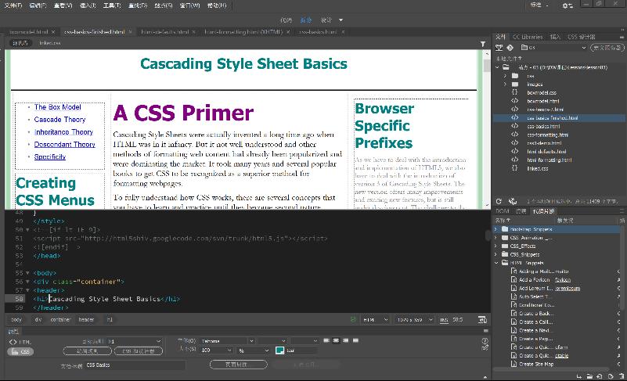The image size is (627, 381).
Task: Click the quick tag editor icon in Properties
Action: 485,348
